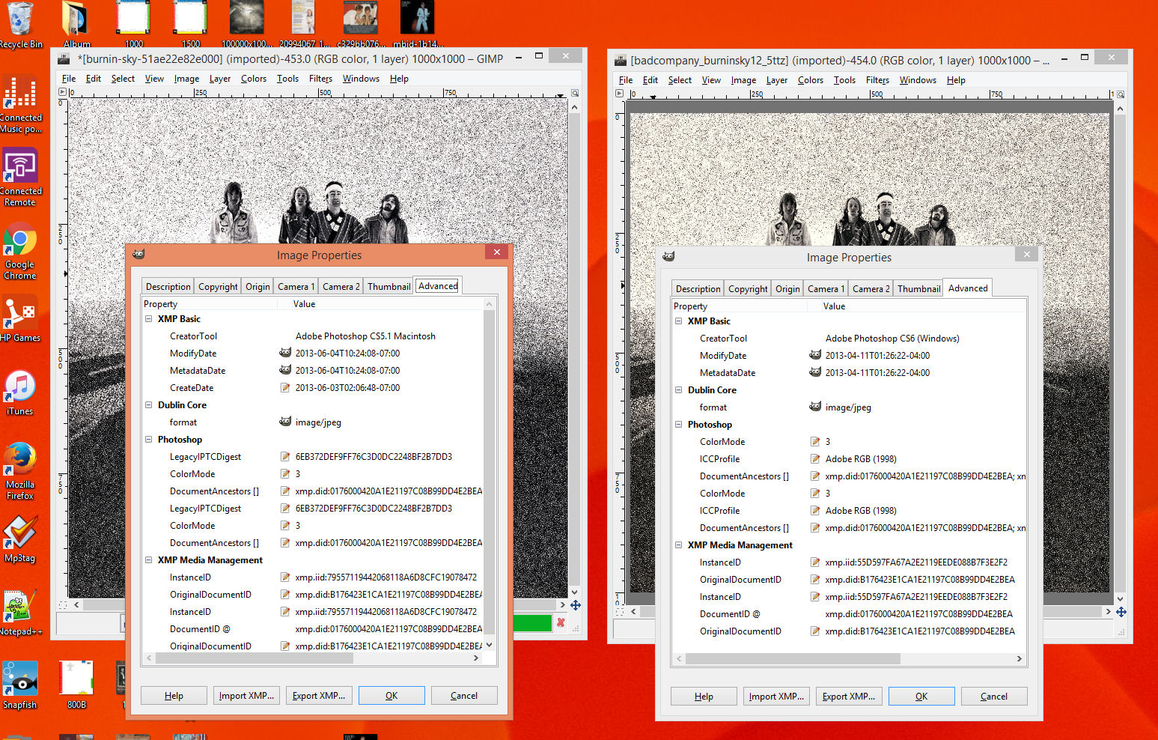Collapse Dublin Core group in right dialog

pos(678,390)
